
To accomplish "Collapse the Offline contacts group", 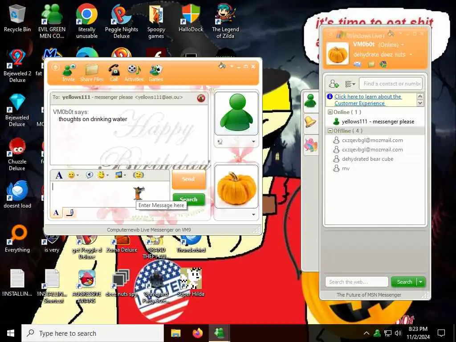I will pos(330,130).
